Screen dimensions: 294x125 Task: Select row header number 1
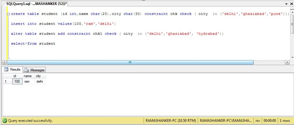(8, 81)
